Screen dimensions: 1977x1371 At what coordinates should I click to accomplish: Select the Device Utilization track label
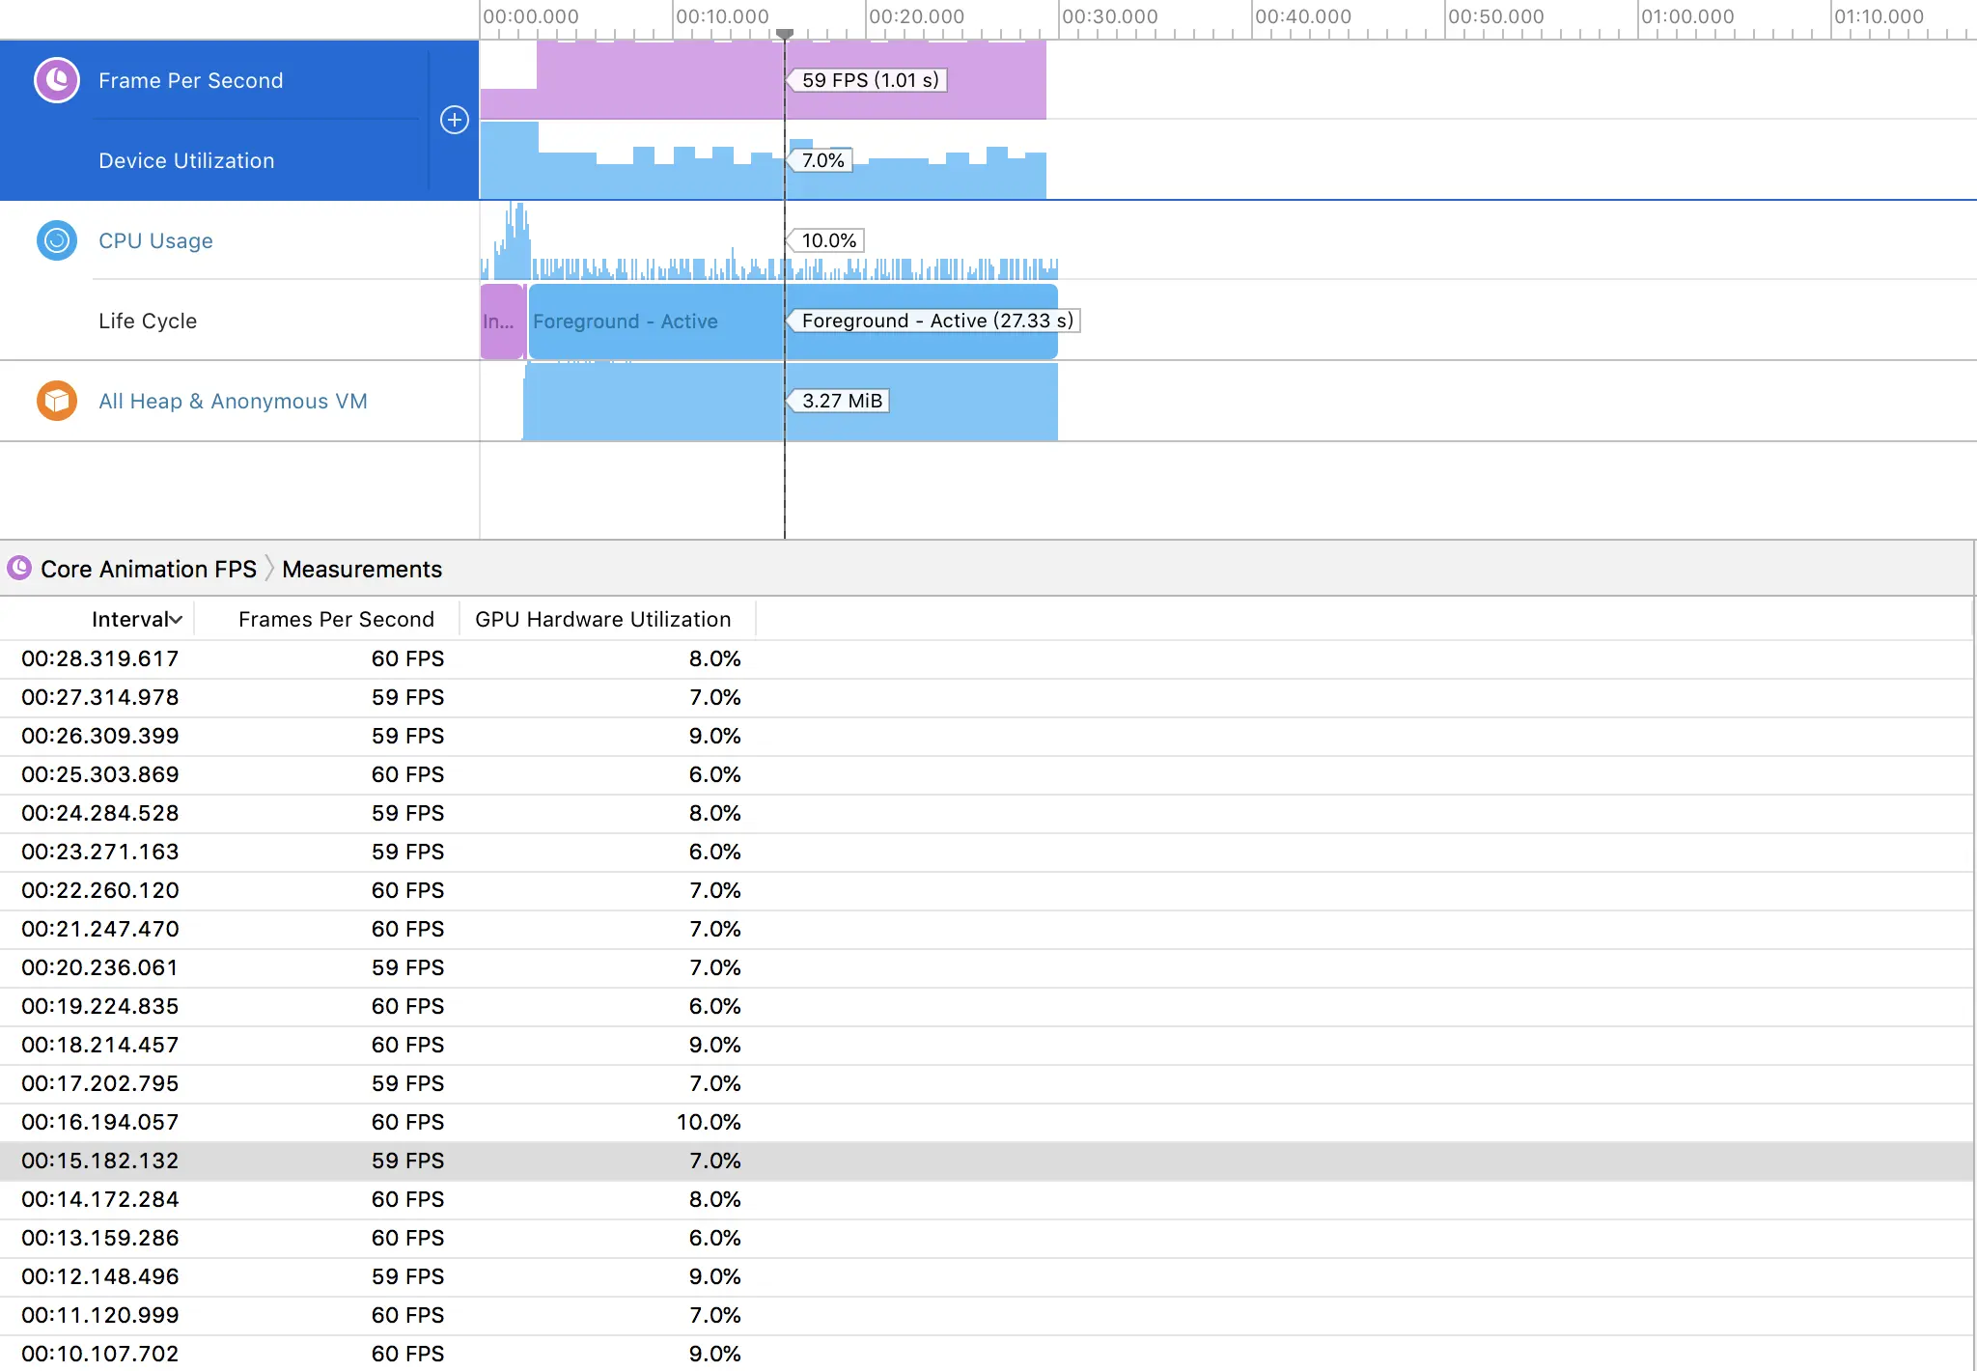(186, 160)
